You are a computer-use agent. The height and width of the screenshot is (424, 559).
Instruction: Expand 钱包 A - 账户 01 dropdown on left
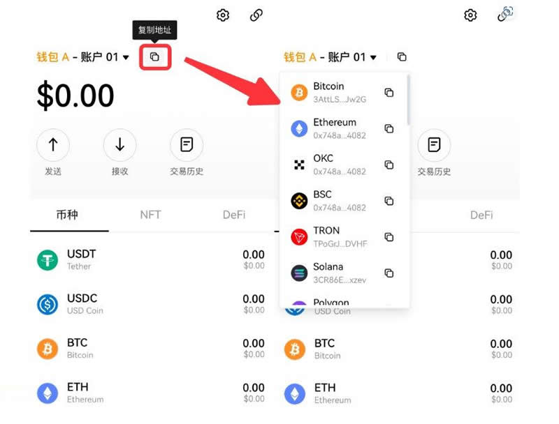tap(82, 57)
